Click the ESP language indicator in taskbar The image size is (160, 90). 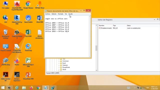coord(147,88)
